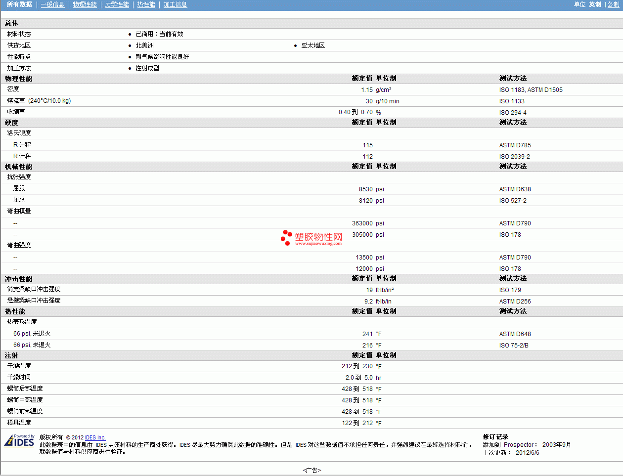The image size is (623, 476).
Task: Click flexural strength value 12000
Action: pos(364,269)
